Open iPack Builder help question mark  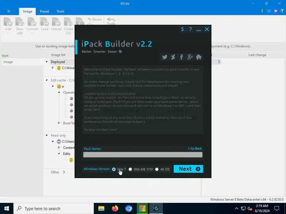190,29
